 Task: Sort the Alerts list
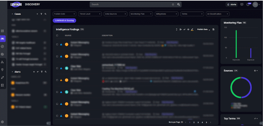click(38, 72)
